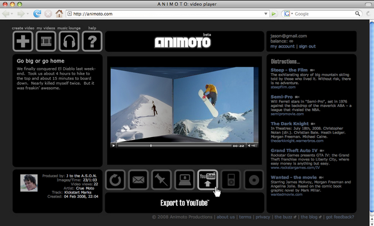Click the browser stop button
This screenshot has height=226, width=374.
[48, 14]
